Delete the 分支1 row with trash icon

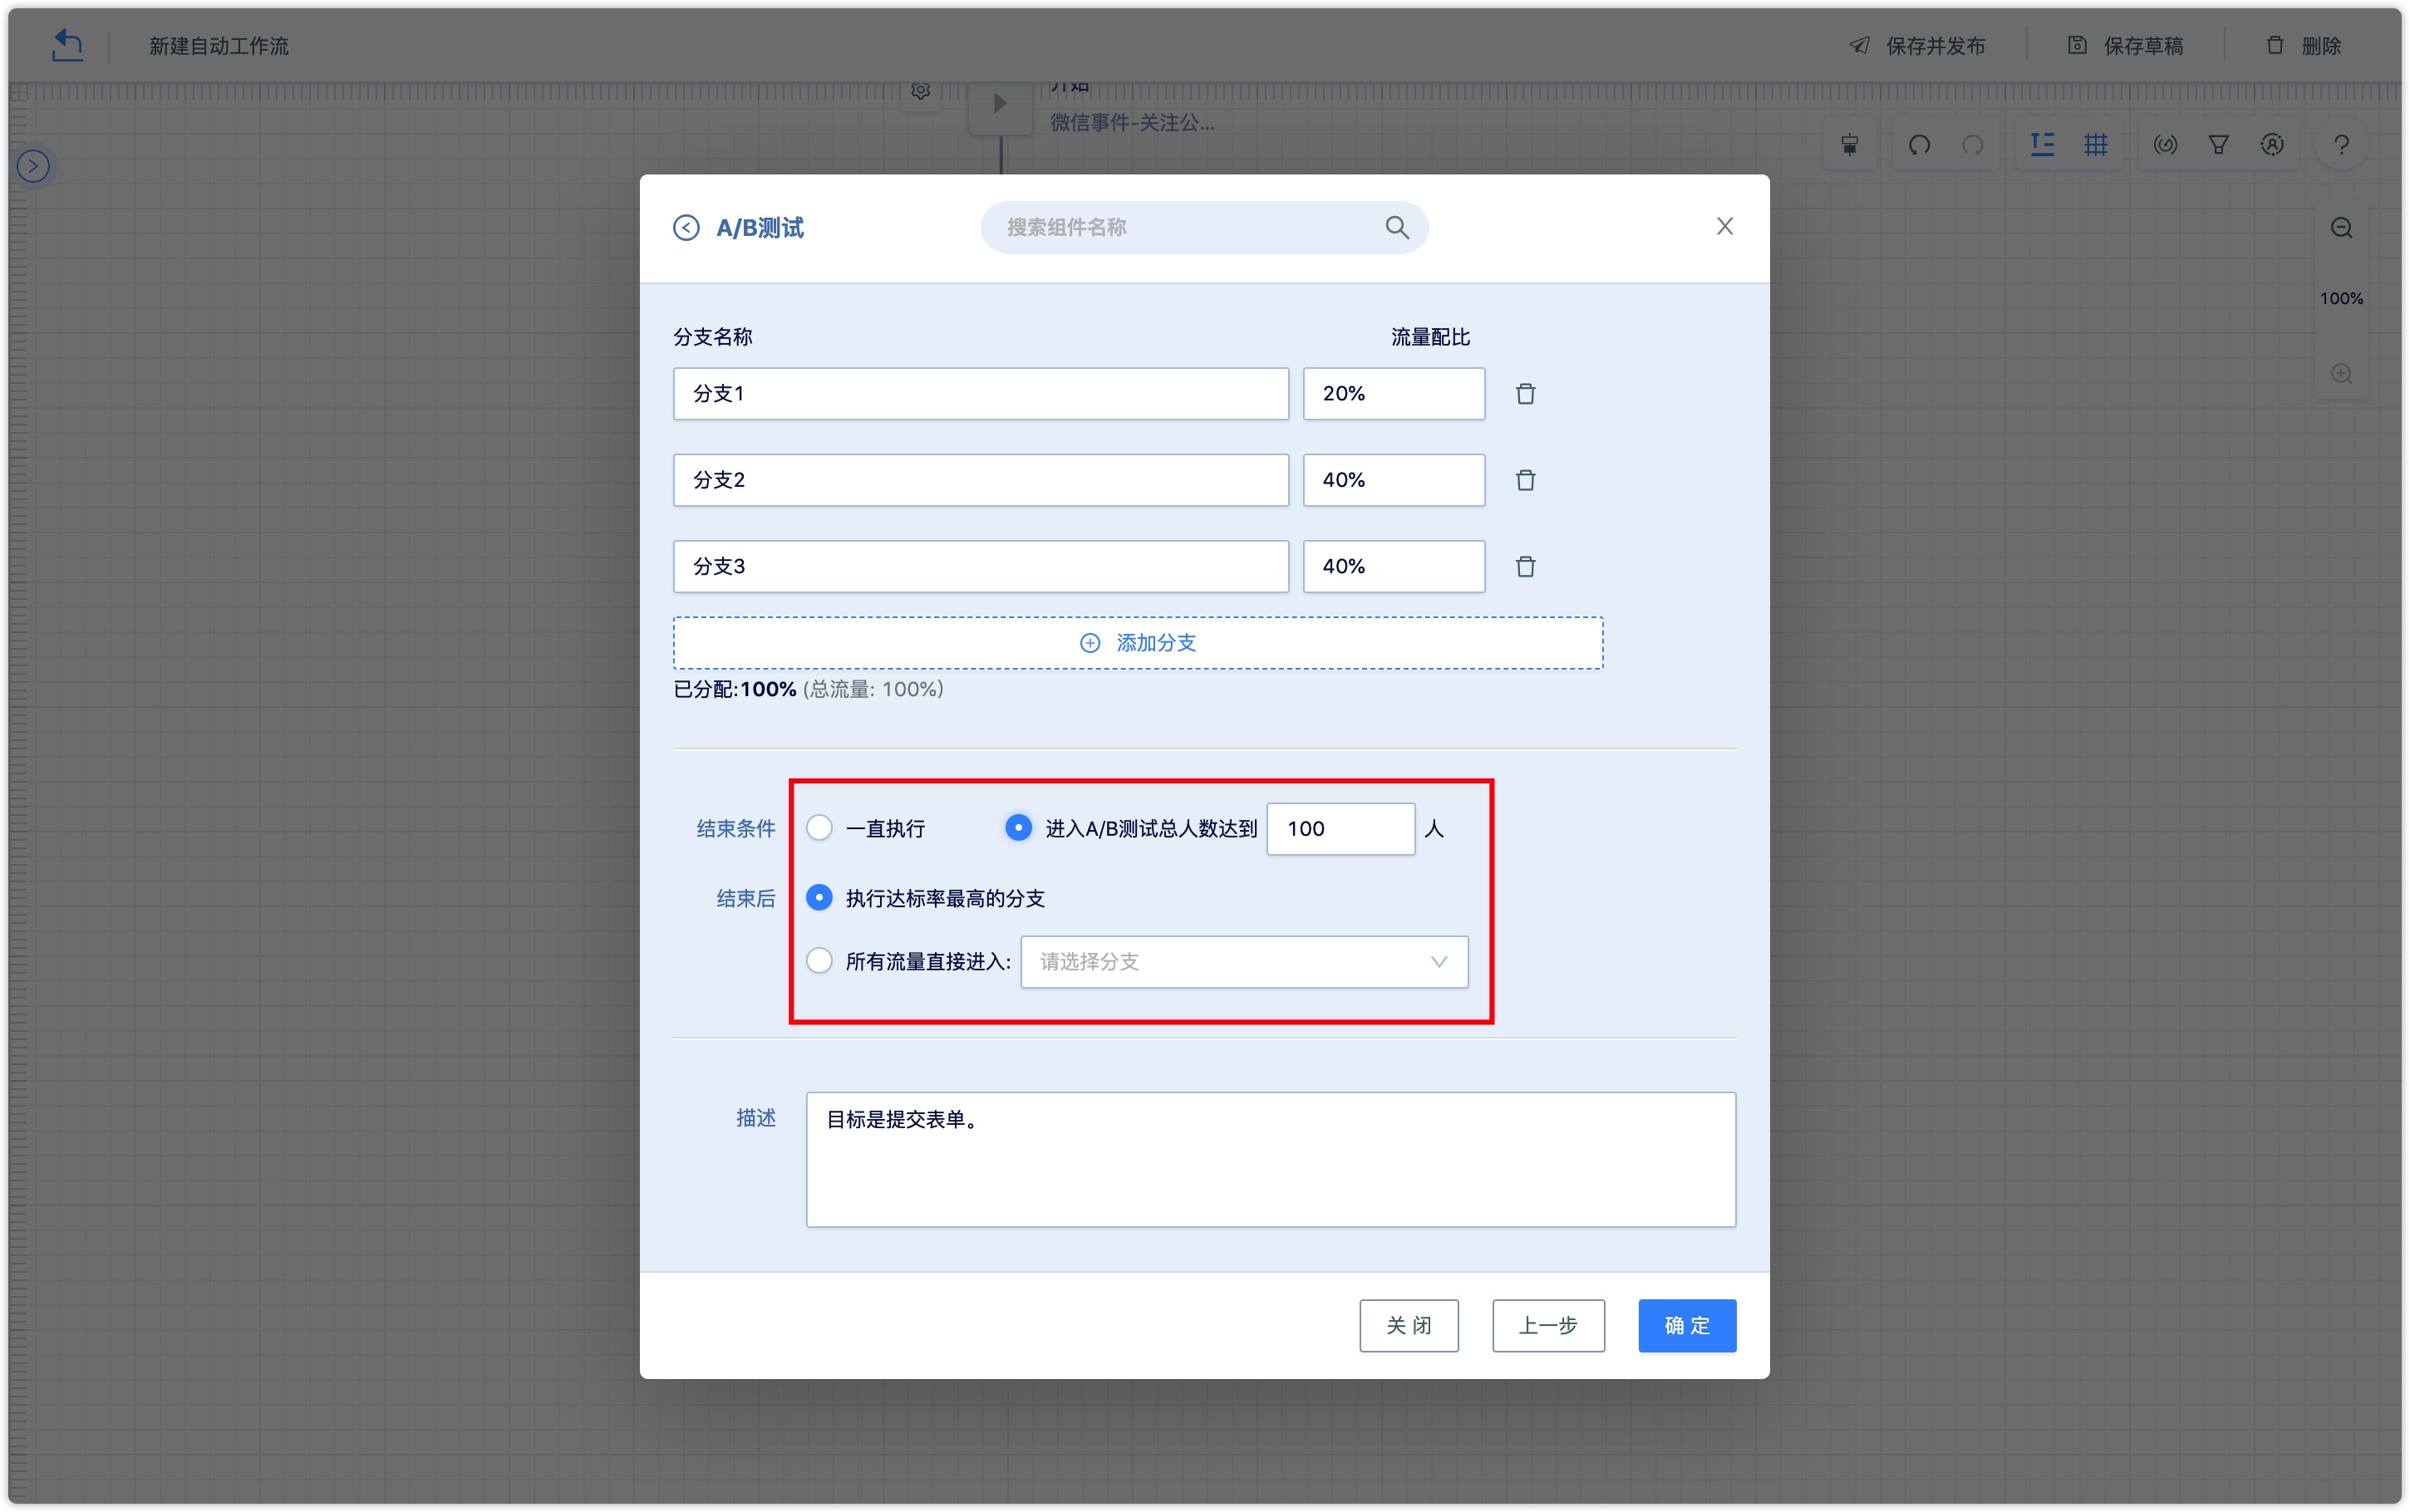1525,394
